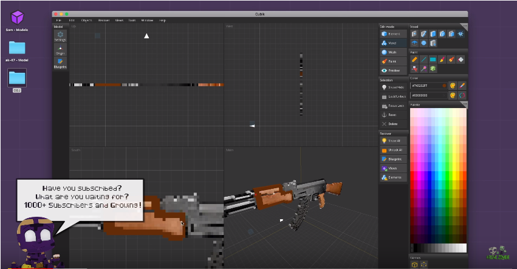Choose the paint fill rectangle tool
This screenshot has width=517, height=269.
pos(433,60)
